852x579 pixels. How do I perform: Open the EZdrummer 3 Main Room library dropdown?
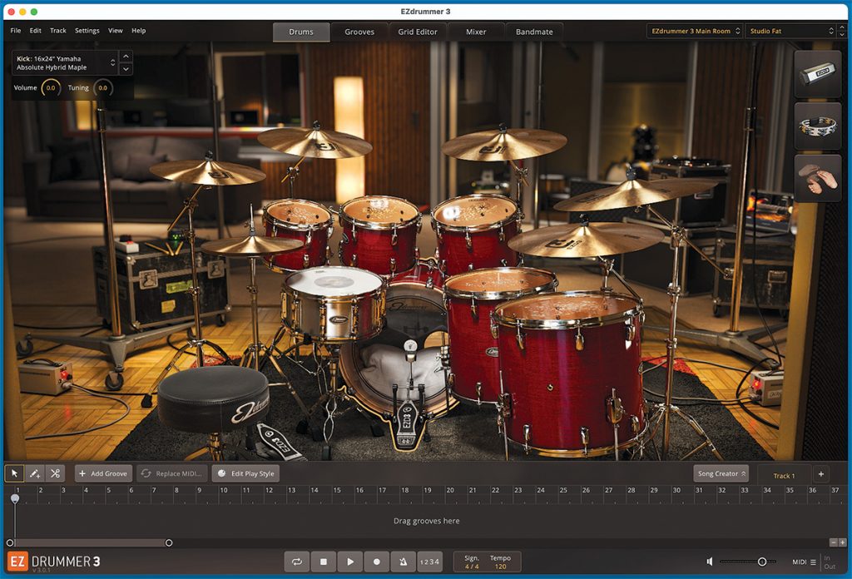(x=695, y=31)
